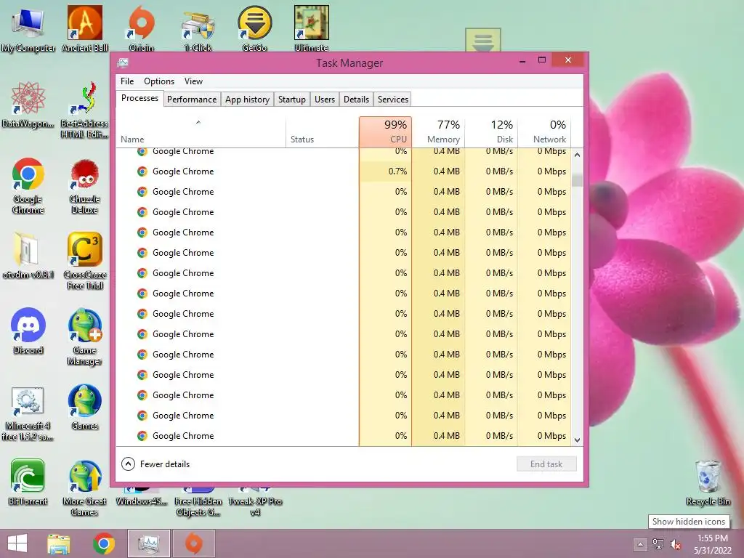Launch Ancient Ball desktop shortcut
Viewport: 744px width, 558px height.
click(85, 29)
